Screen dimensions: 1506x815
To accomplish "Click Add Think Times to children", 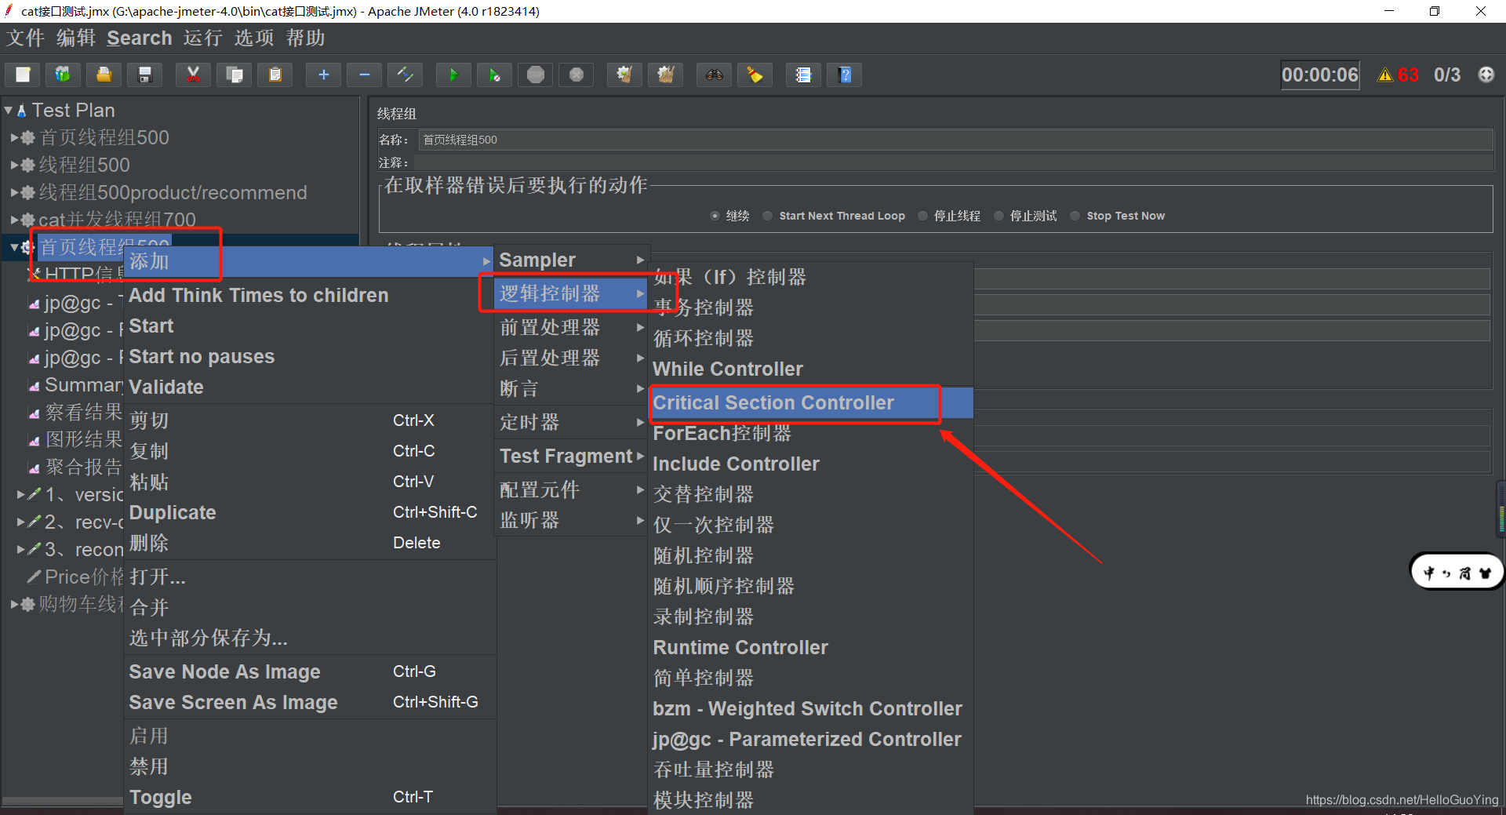I will 259,296.
